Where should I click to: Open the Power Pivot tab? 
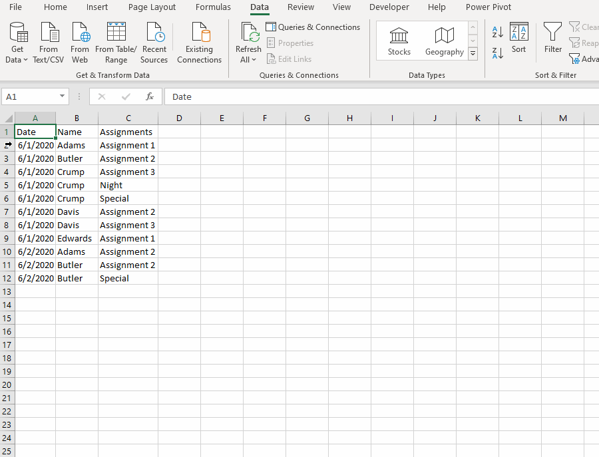[489, 7]
